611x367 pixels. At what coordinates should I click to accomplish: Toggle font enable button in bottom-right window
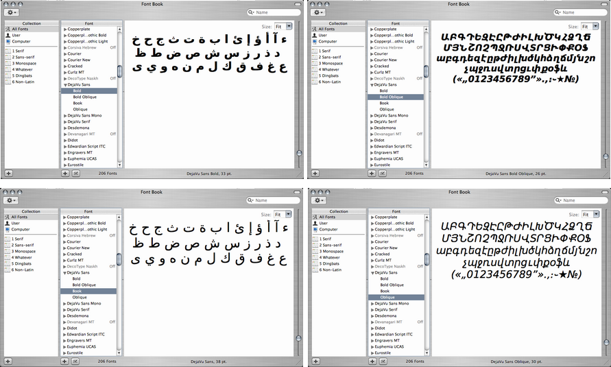381,361
